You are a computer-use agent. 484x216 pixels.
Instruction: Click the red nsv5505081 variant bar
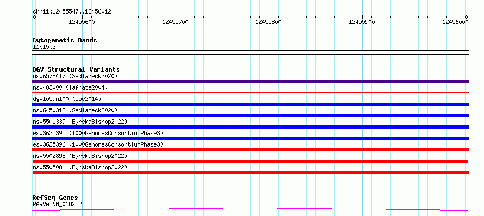coord(250,173)
